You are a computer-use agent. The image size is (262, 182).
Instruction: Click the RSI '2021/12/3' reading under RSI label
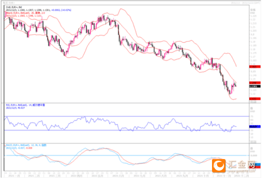pyautogui.click(x=15, y=108)
